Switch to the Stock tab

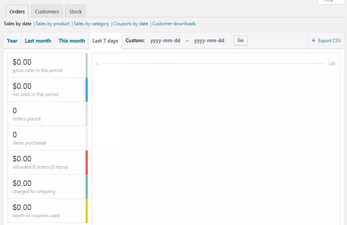click(75, 11)
